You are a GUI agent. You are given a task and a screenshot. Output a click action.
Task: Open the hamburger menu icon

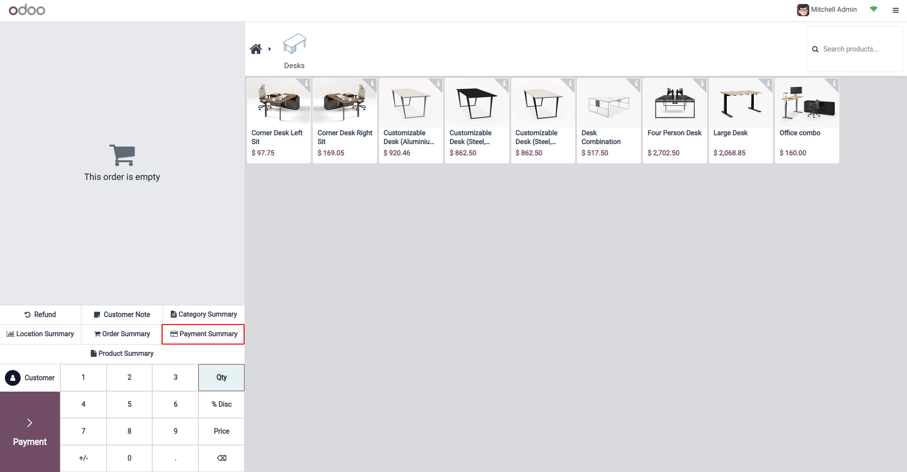pos(896,10)
